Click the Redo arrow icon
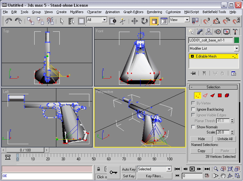Image resolution: width=243 pixels, height=181 pixels. tap(18, 21)
